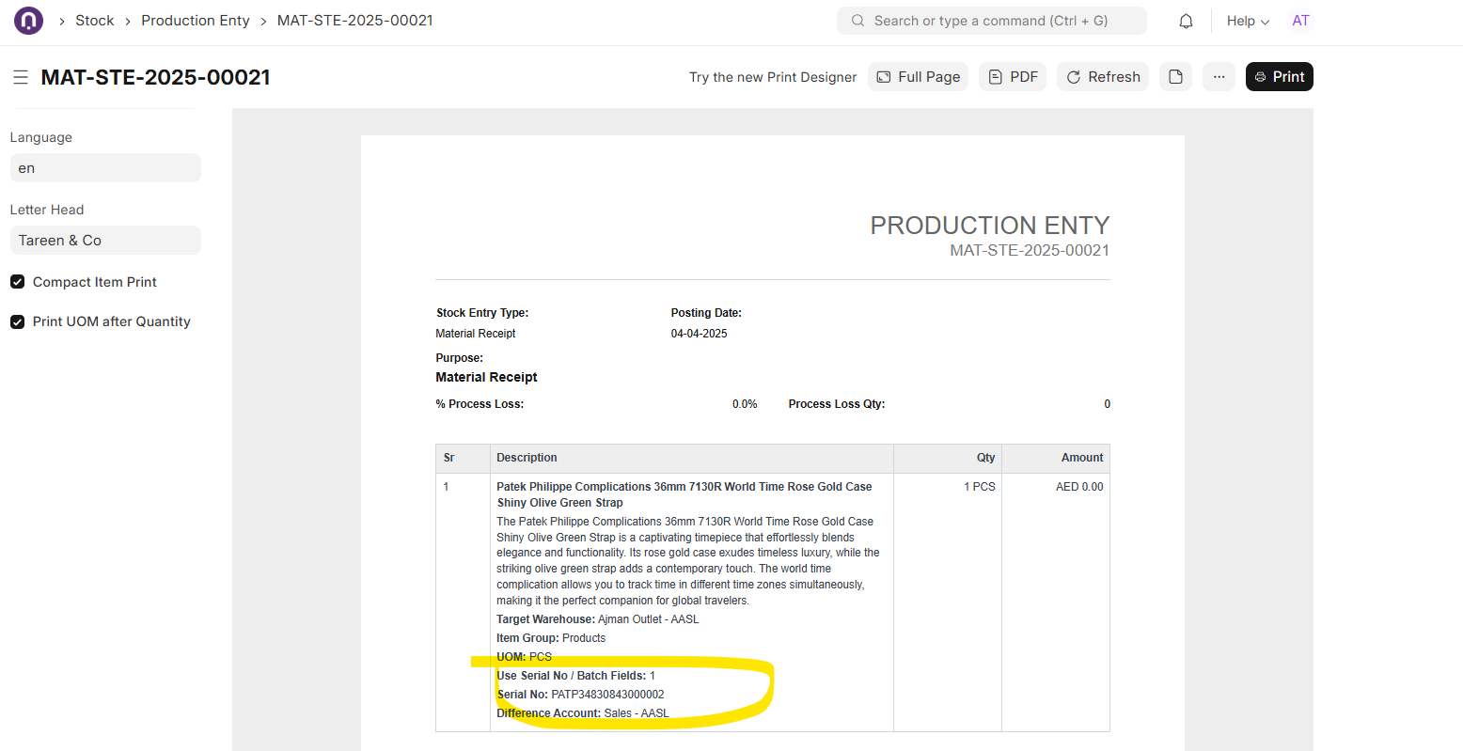Viewport: 1463px width, 751px height.
Task: Open the Letter Head field Tareen & Co
Action: pyautogui.click(x=105, y=241)
